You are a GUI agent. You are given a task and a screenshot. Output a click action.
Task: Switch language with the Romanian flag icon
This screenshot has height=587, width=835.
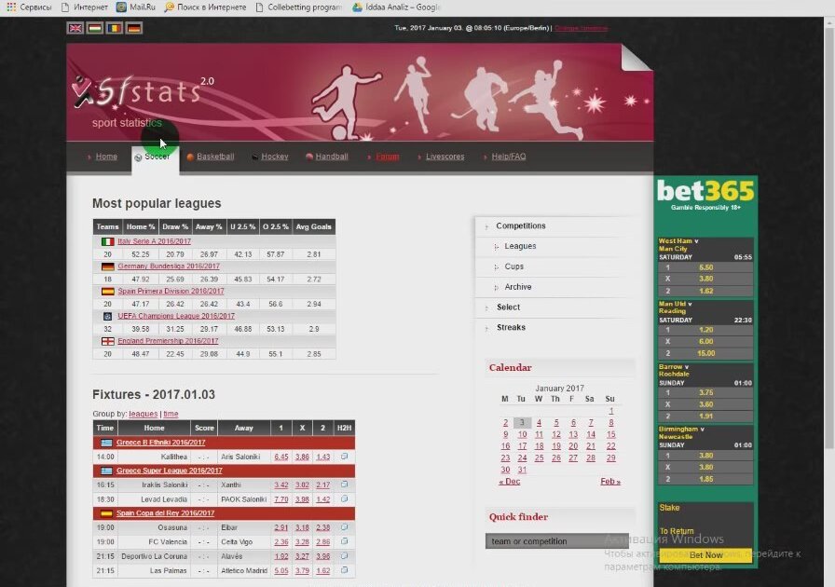pos(115,28)
